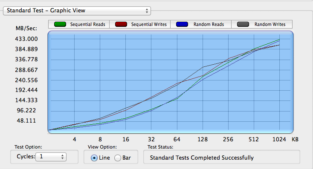
Task: Click the Standard Tests Completed Successfully status
Action: 202,158
